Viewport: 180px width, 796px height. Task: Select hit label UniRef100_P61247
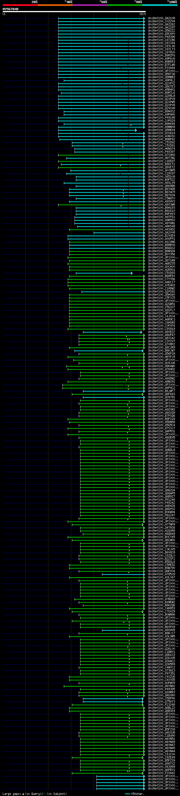pyautogui.click(x=161, y=515)
